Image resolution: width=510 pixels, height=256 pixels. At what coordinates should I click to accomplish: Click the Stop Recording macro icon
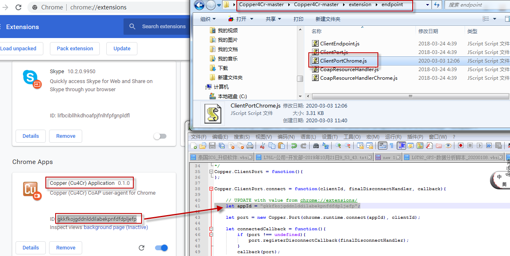click(x=470, y=146)
